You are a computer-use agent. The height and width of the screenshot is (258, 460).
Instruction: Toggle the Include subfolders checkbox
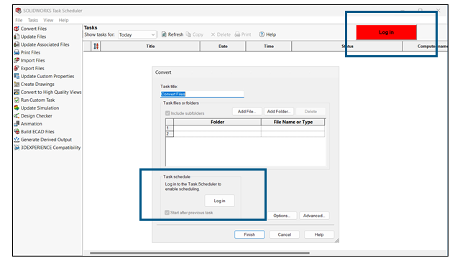pos(167,113)
